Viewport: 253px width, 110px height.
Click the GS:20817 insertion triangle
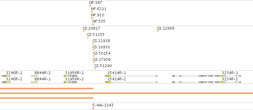[x=84, y=31]
